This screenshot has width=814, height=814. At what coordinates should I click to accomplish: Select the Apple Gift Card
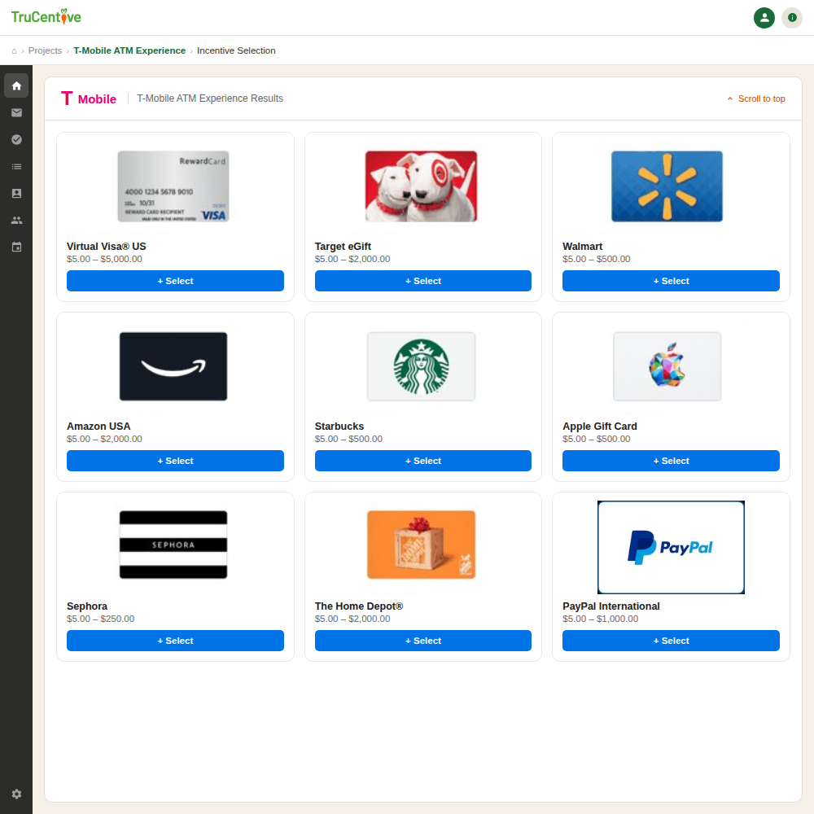672,461
